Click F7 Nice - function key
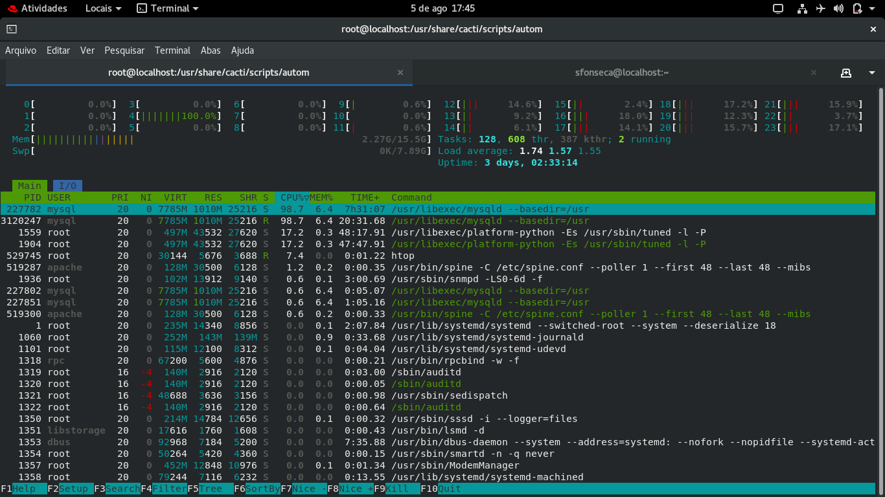The width and height of the screenshot is (885, 497). (x=304, y=489)
